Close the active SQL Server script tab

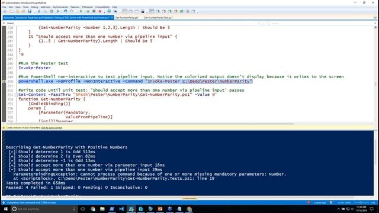click(x=112, y=18)
